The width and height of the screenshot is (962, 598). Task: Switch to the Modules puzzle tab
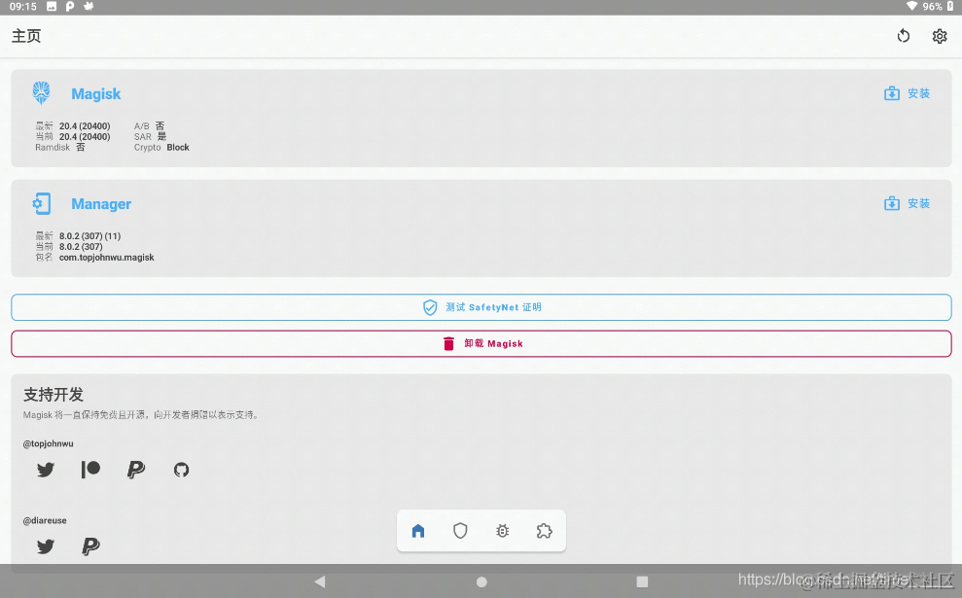[x=544, y=531]
